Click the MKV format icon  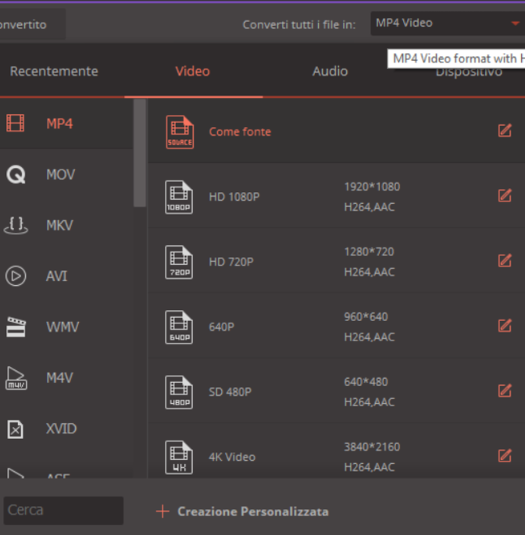point(16,225)
